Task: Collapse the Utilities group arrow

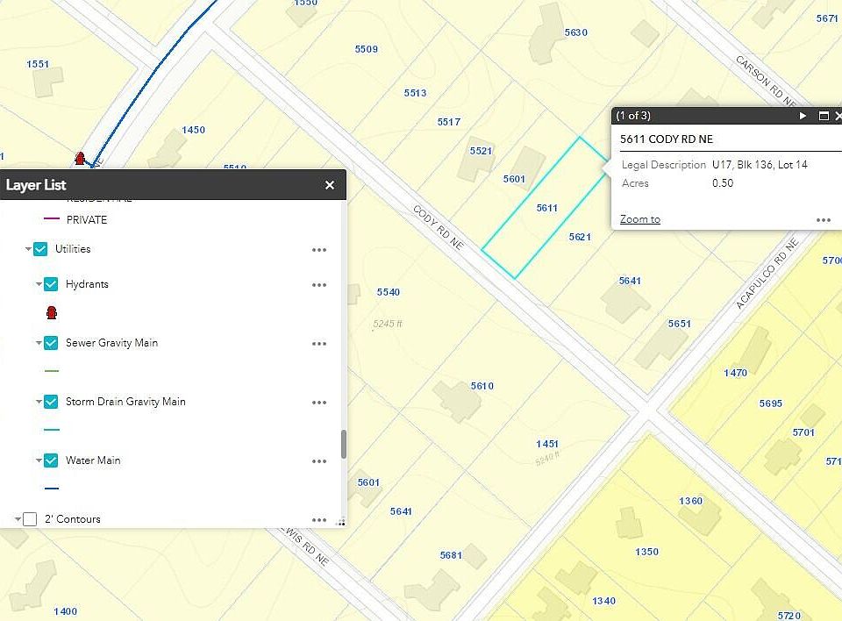Action: pos(28,249)
